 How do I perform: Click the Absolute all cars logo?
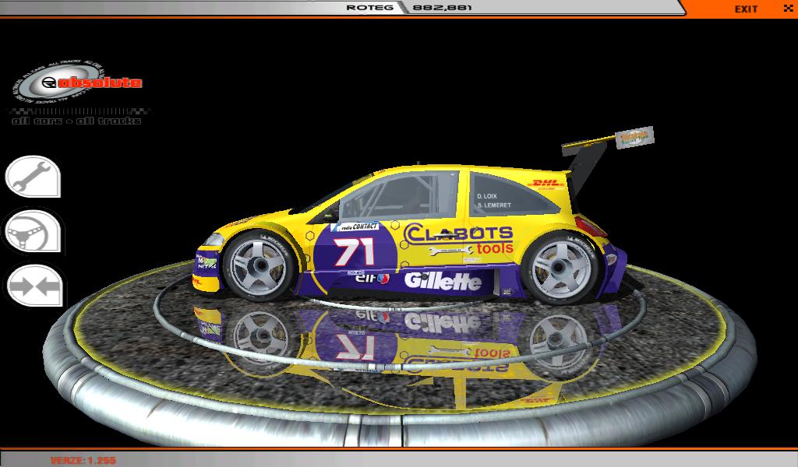coord(77,82)
